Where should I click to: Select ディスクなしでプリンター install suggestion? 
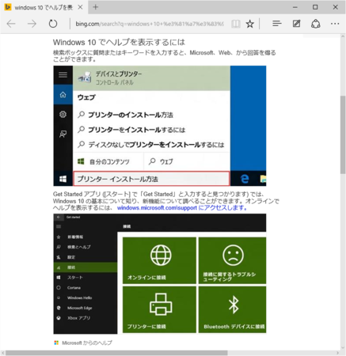(151, 145)
